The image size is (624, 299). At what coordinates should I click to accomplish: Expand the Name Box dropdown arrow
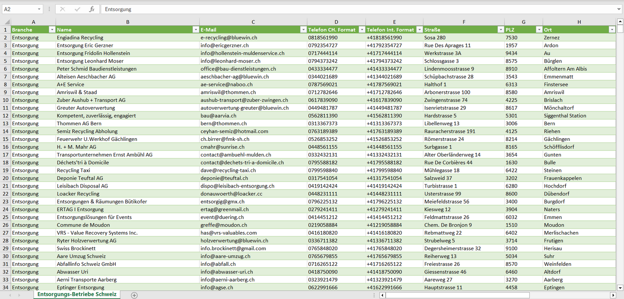(39, 9)
